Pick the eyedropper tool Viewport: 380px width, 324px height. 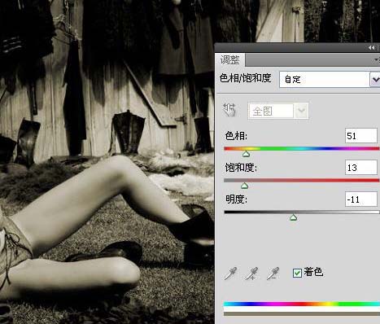click(x=230, y=273)
